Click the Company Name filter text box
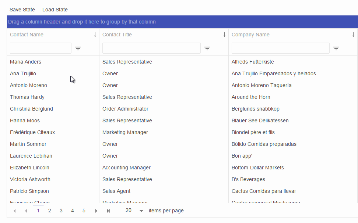This screenshot has width=358, height=223. (x=280, y=48)
